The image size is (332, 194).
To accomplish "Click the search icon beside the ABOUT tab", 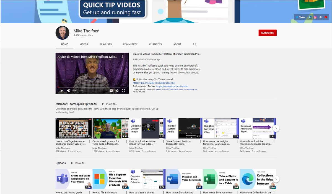I will [194, 44].
